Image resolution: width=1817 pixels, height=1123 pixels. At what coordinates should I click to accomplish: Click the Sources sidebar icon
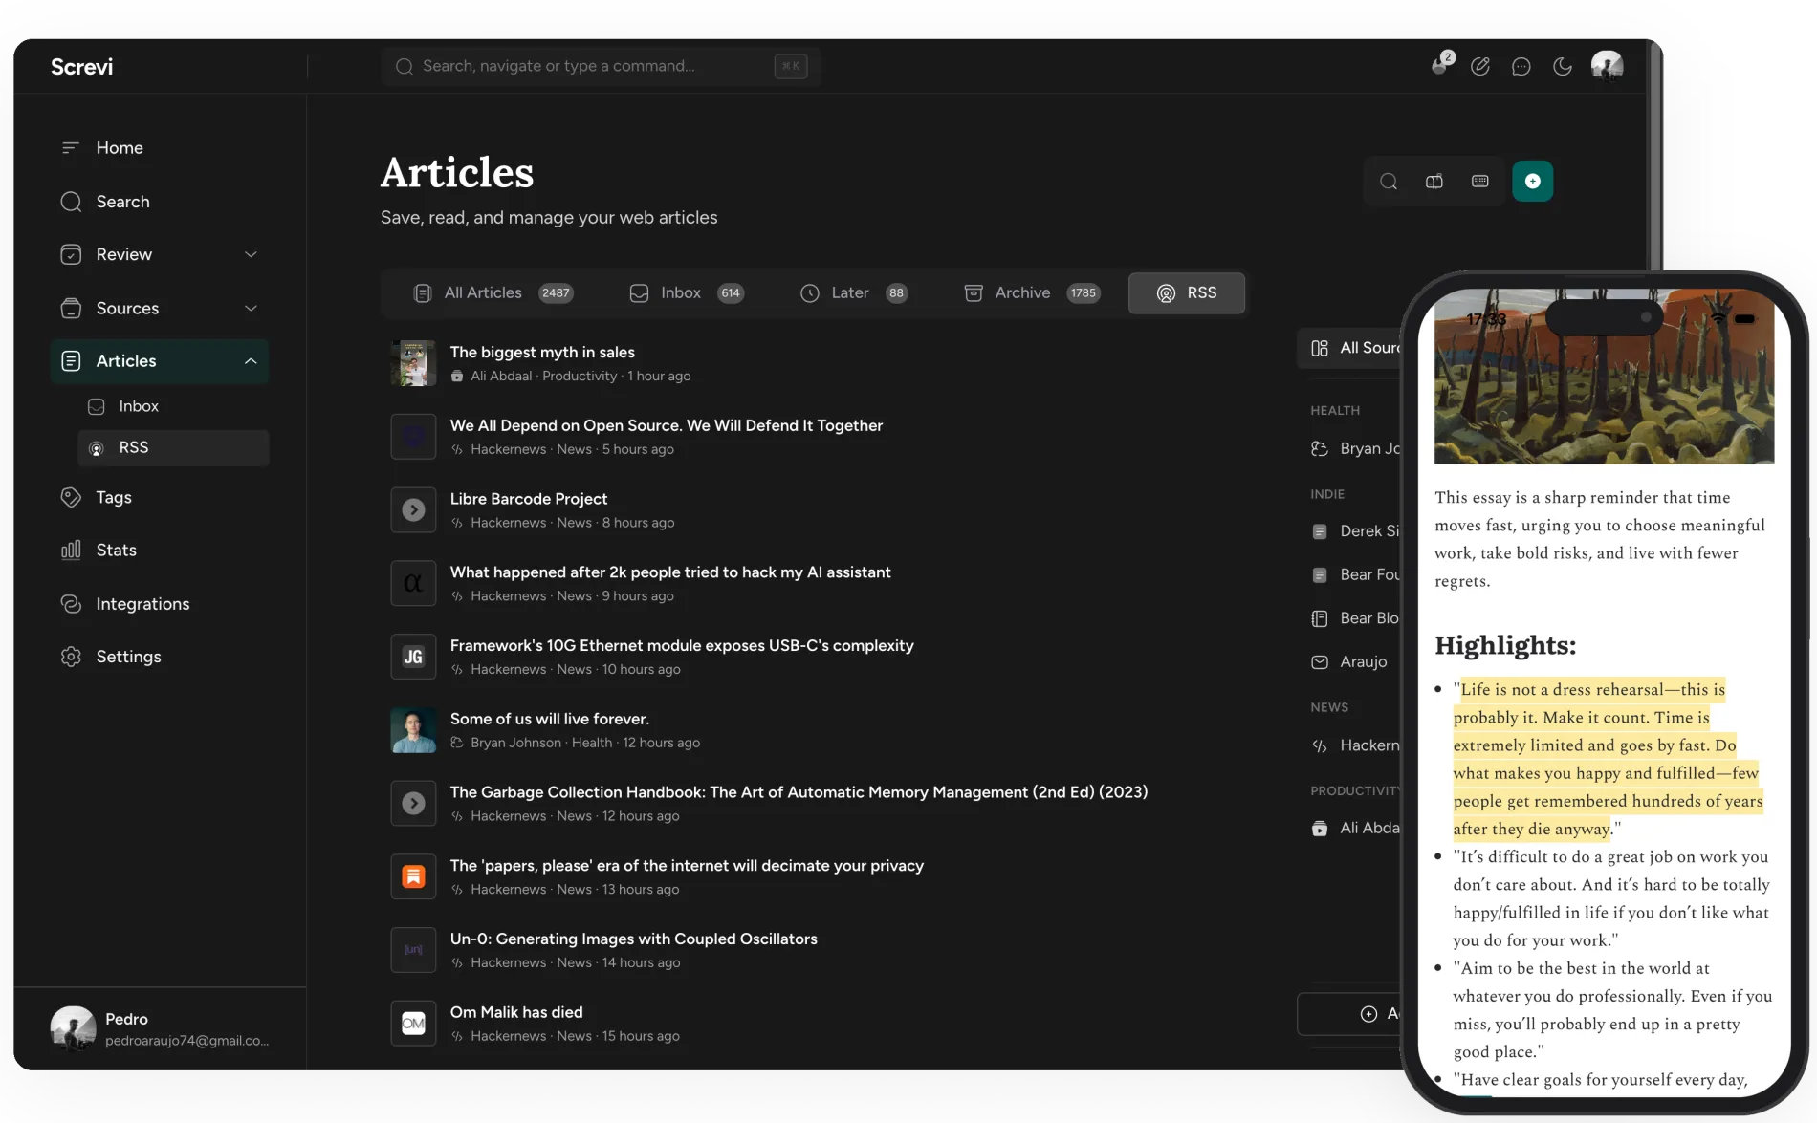coord(71,308)
